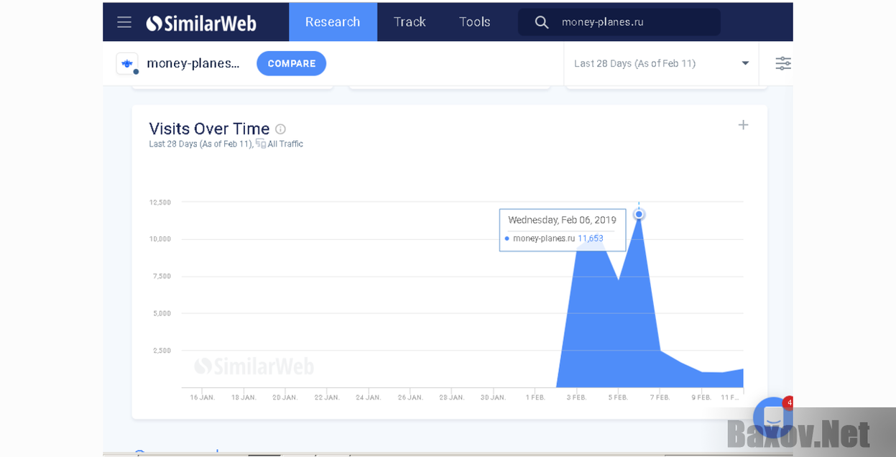Click the 26 JAN. axis label

tap(410, 397)
